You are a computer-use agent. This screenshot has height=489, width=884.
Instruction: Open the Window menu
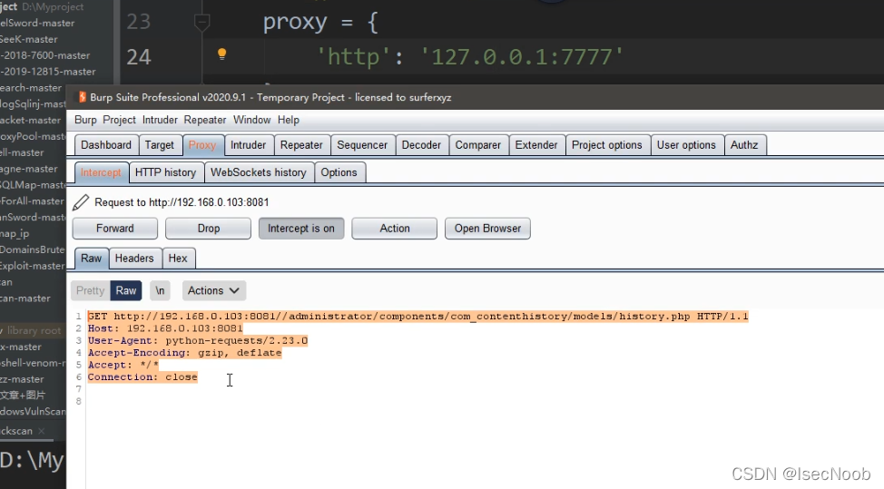coord(251,120)
